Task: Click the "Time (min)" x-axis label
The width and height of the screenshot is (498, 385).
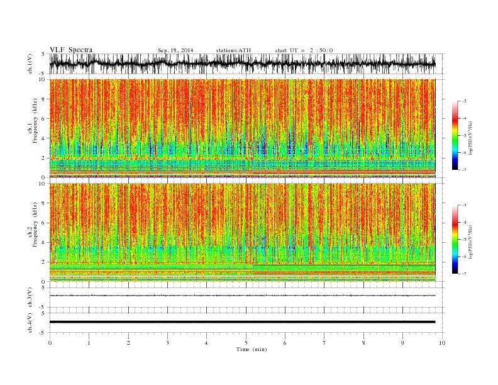Action: 252,349
